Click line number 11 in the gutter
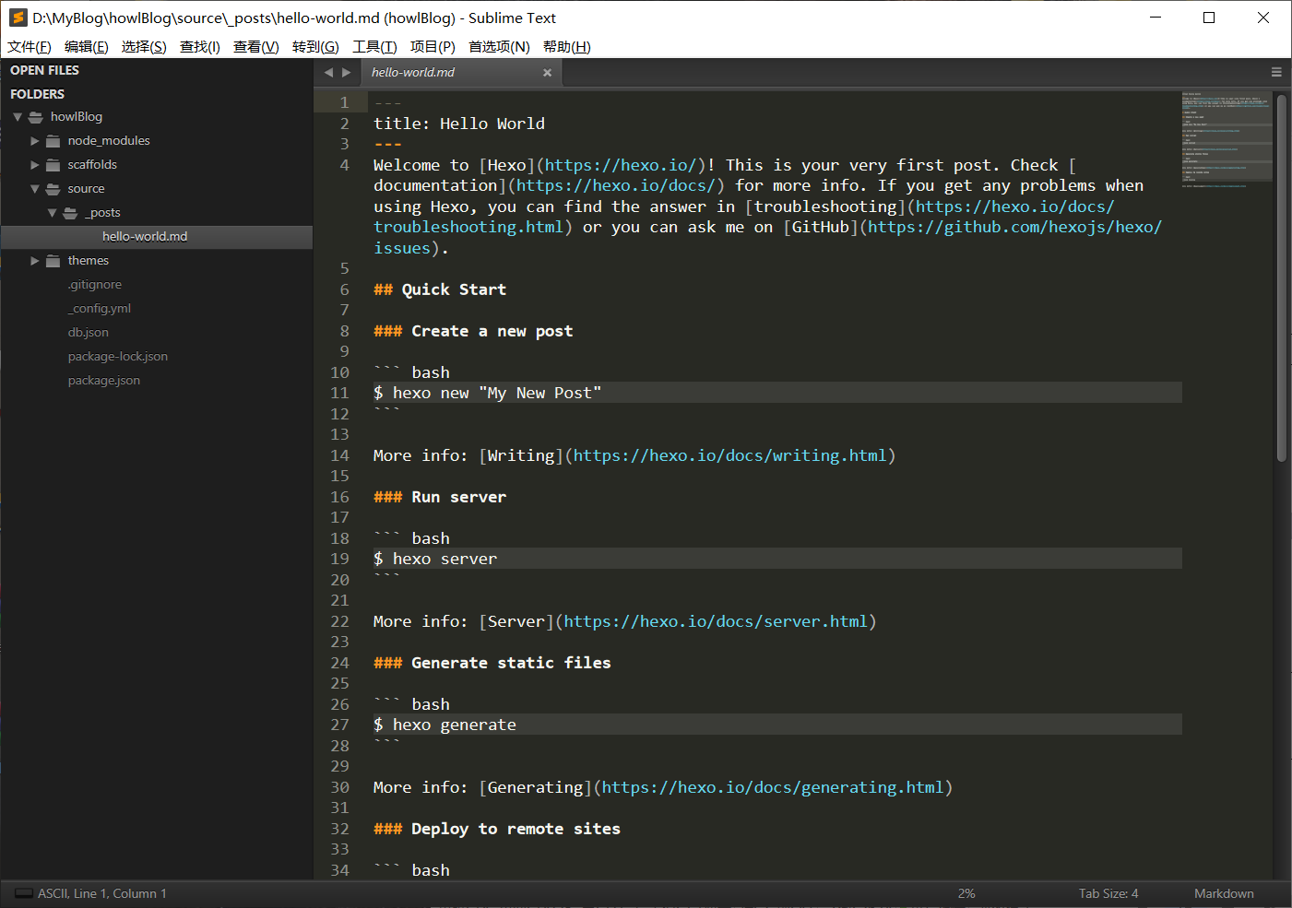The width and height of the screenshot is (1292, 908). pos(340,393)
